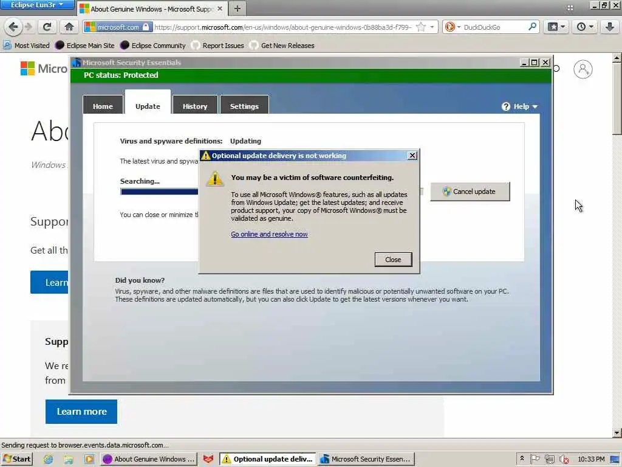Switch to the History tab

coord(195,106)
